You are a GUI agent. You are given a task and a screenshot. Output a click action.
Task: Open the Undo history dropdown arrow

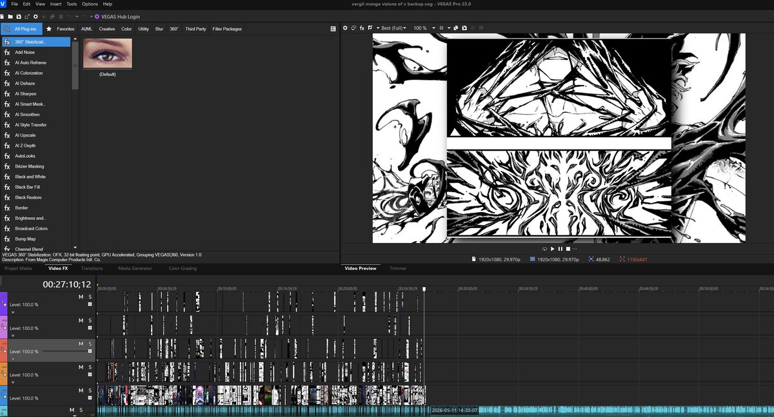click(x=77, y=17)
